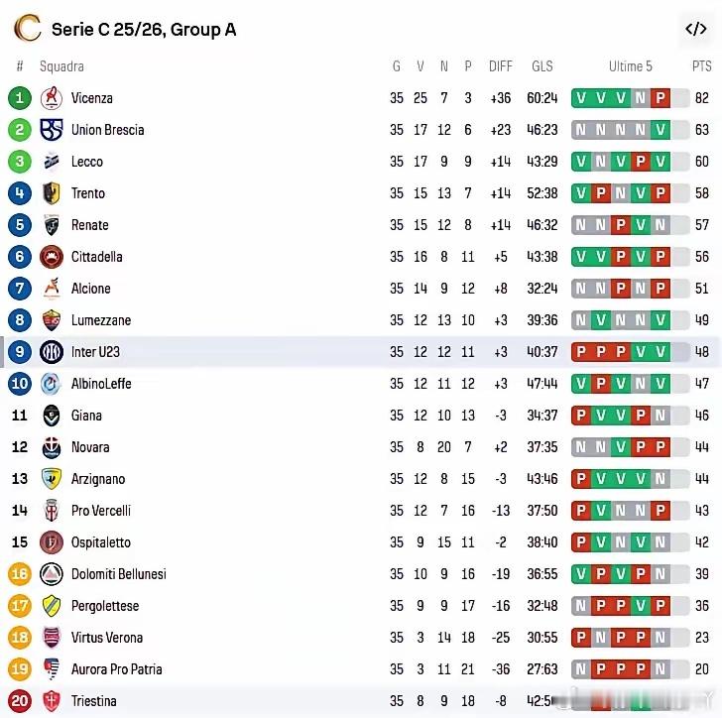
Task: Click Vicenza's latest red P result badge
Action: (661, 98)
